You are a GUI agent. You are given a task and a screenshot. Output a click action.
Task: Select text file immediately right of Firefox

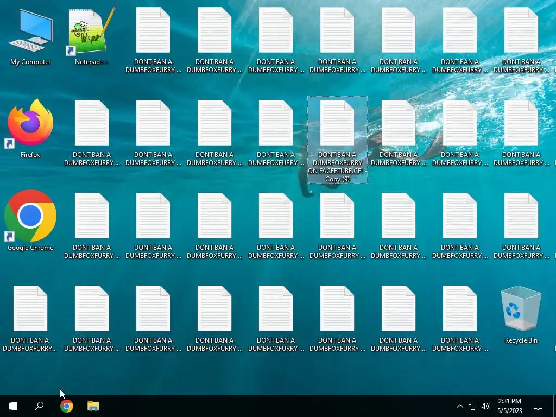92,133
